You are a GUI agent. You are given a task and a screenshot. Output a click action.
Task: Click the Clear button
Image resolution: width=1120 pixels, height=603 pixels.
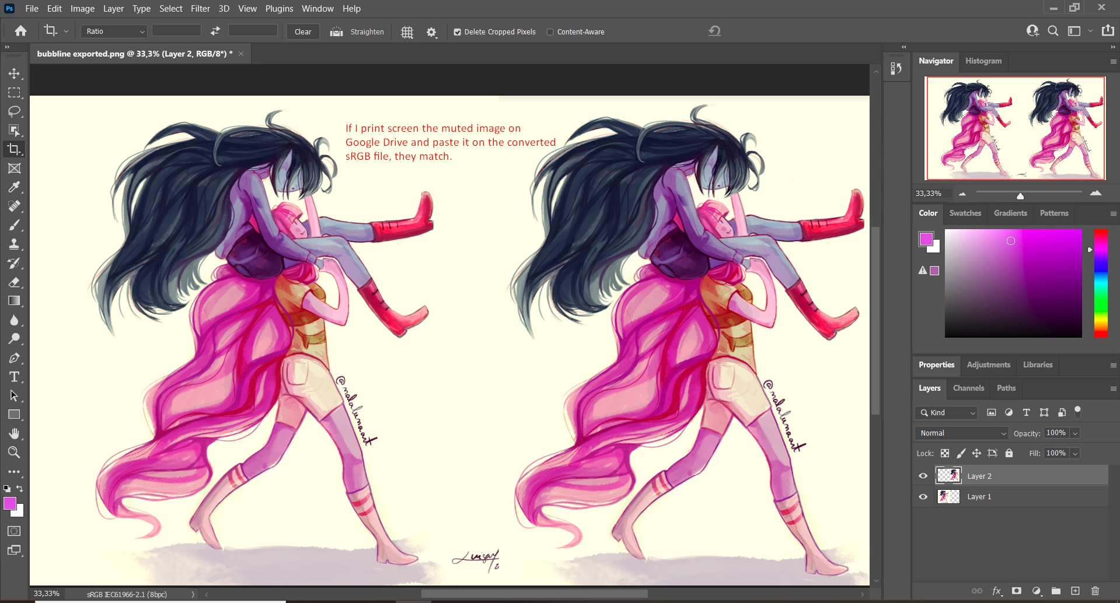click(x=303, y=32)
